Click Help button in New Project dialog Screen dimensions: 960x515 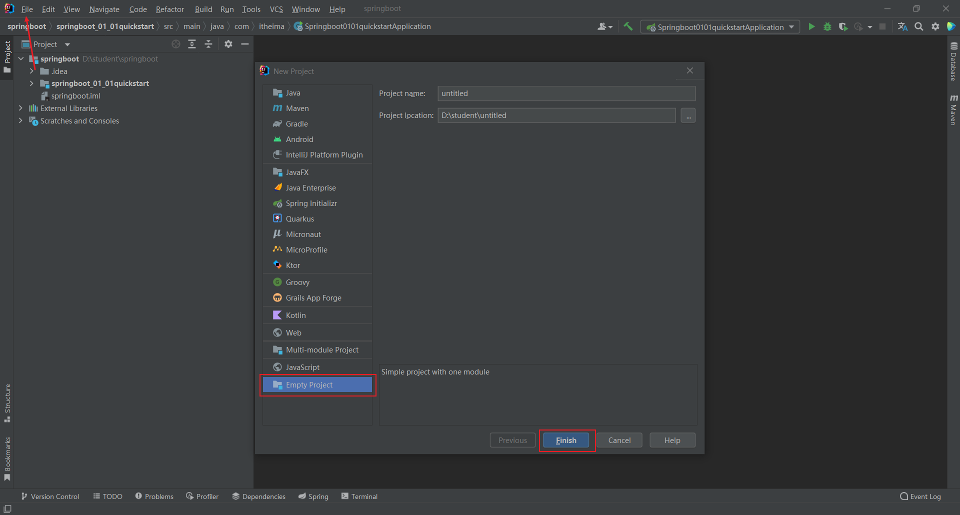point(672,440)
